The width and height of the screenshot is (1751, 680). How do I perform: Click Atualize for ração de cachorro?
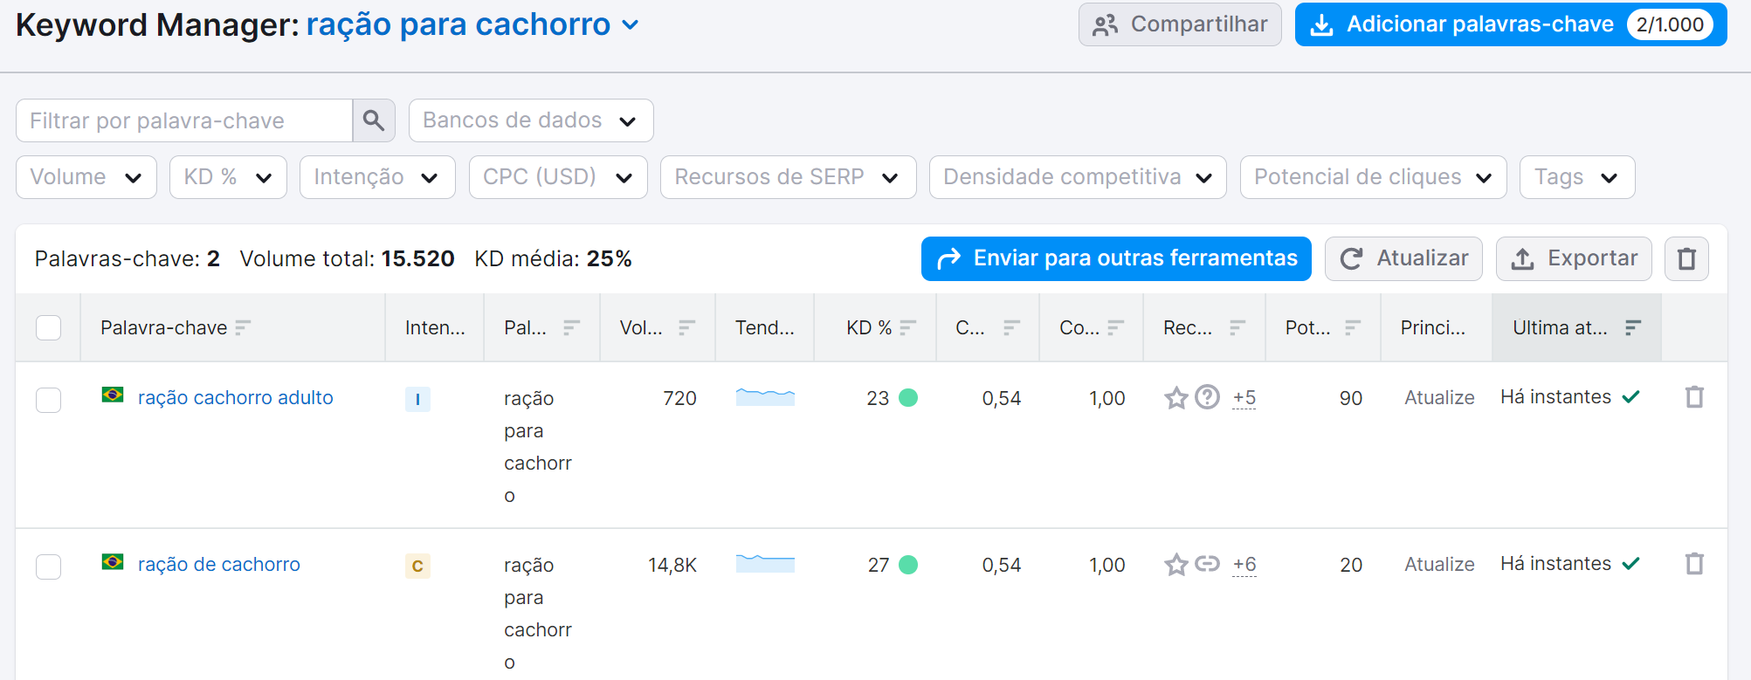click(x=1438, y=564)
